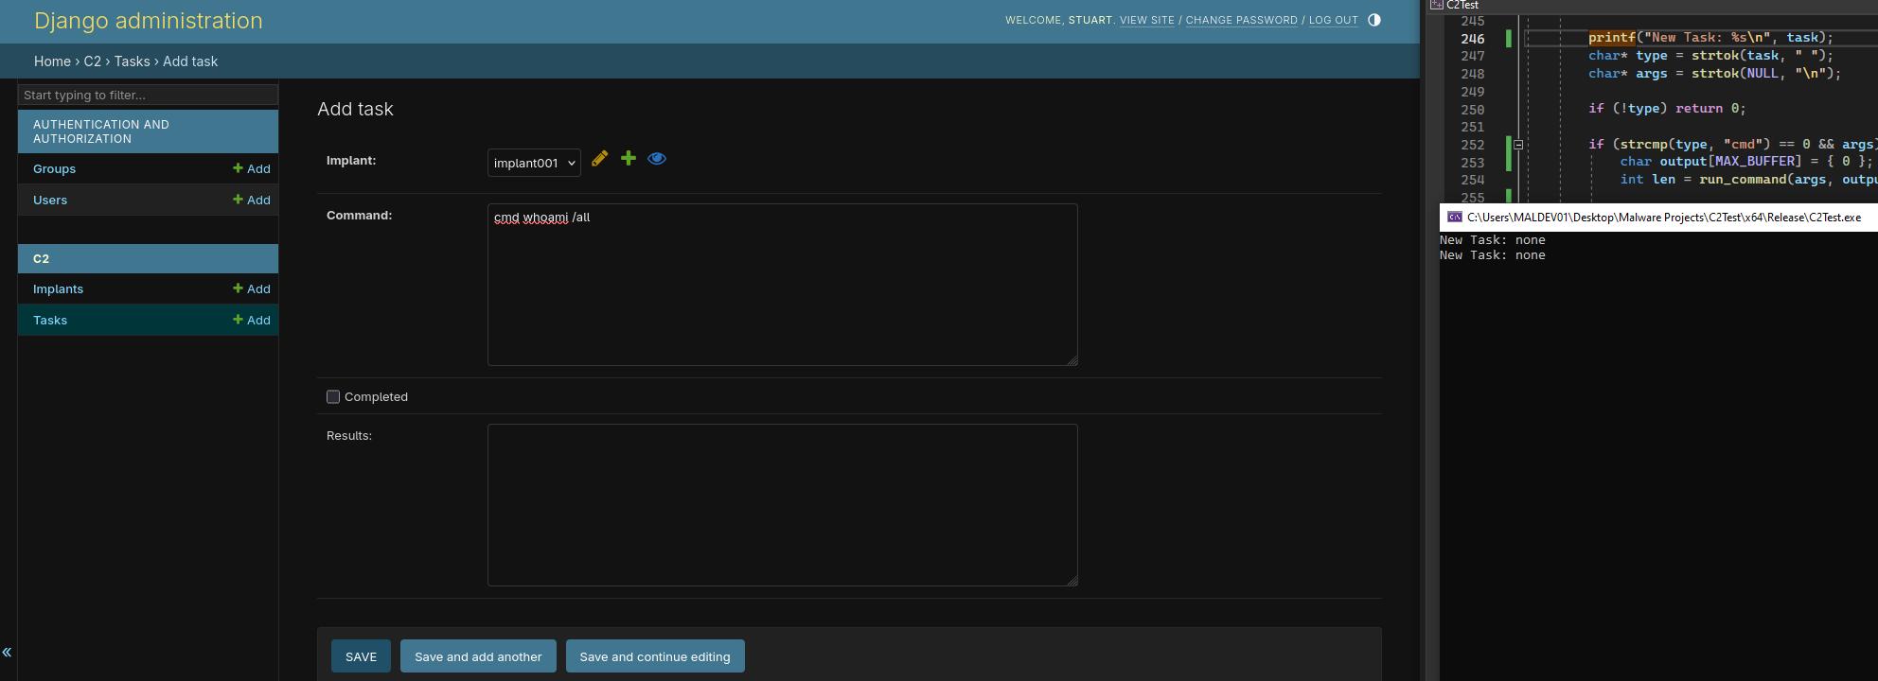Image resolution: width=1878 pixels, height=681 pixels.
Task: Click the eye icon to view selected implant
Action: tap(656, 159)
